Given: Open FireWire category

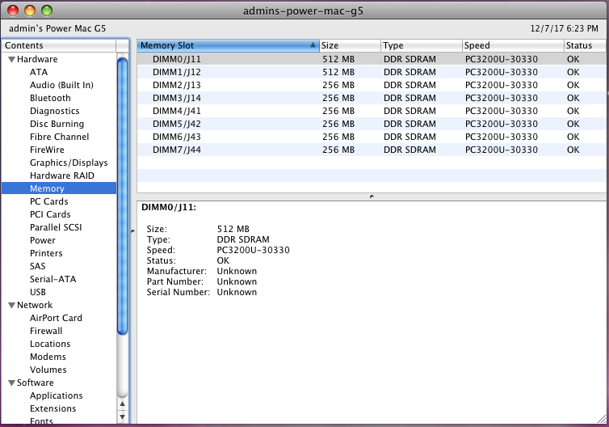Looking at the screenshot, I should coord(47,150).
